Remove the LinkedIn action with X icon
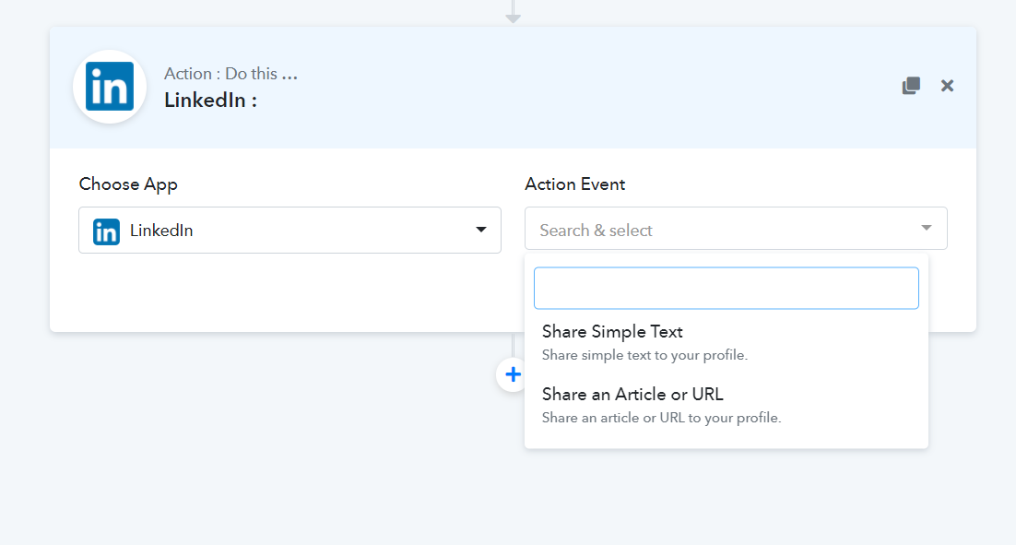The image size is (1016, 545). pyautogui.click(x=948, y=86)
